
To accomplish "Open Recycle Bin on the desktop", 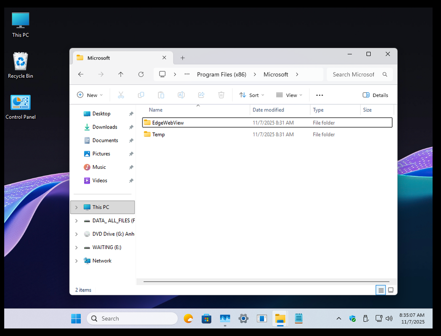I will pos(21,66).
